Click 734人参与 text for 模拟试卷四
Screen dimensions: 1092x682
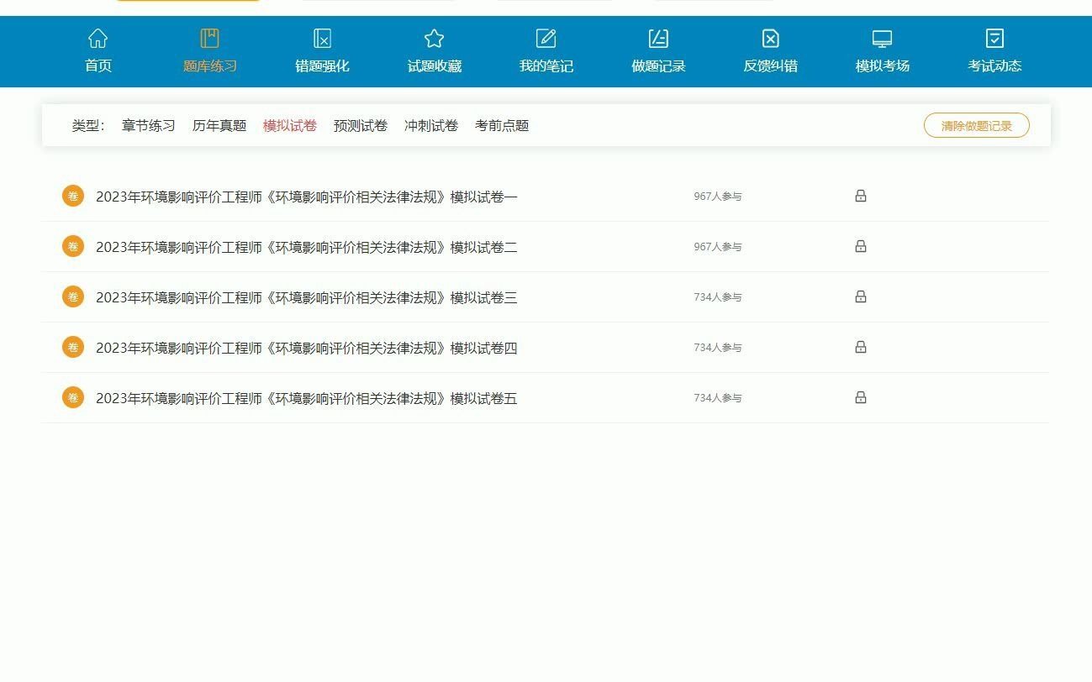718,348
